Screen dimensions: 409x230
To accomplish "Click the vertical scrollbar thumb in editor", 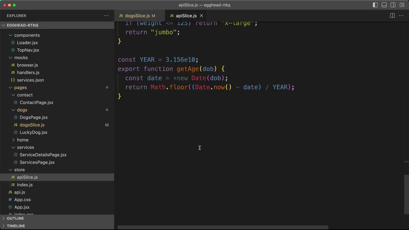I will click(x=406, y=195).
